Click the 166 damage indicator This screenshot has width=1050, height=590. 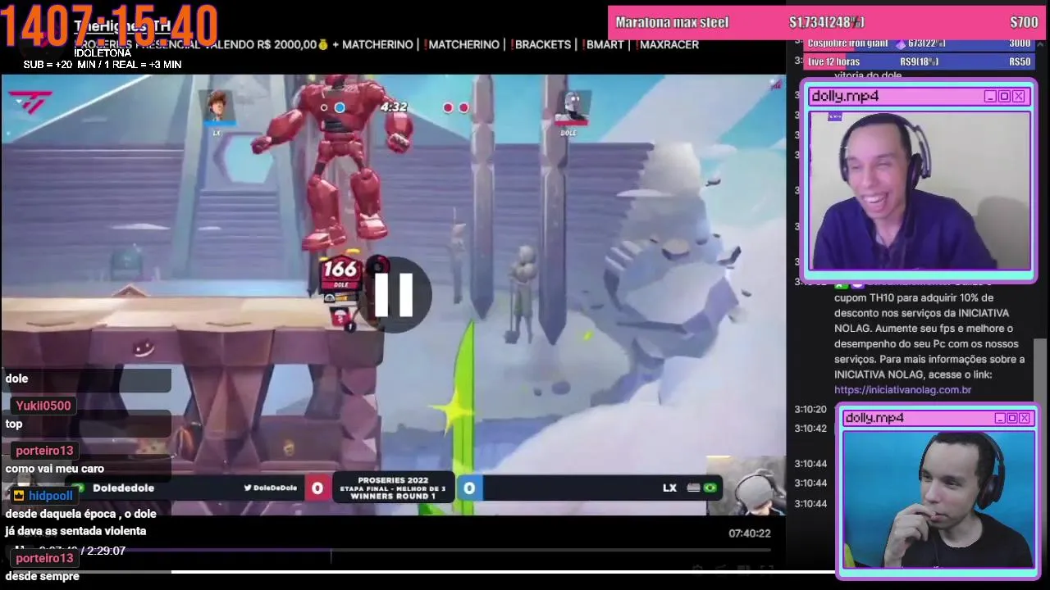click(340, 270)
